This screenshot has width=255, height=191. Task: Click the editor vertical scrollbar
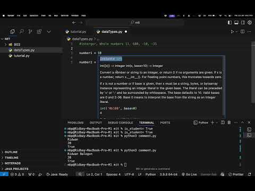(x=253, y=72)
